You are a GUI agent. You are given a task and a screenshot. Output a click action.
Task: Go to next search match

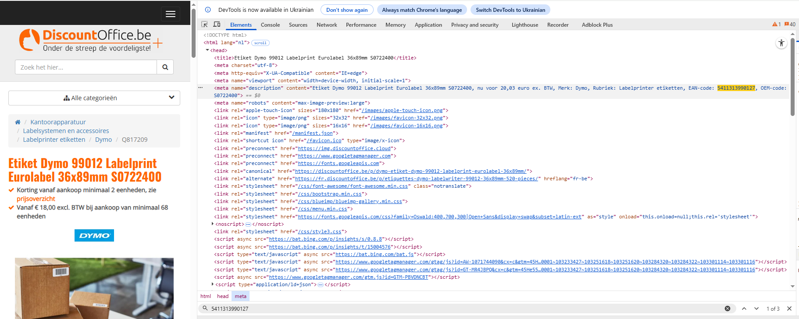point(756,308)
